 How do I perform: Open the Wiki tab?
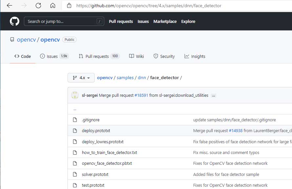point(136,56)
